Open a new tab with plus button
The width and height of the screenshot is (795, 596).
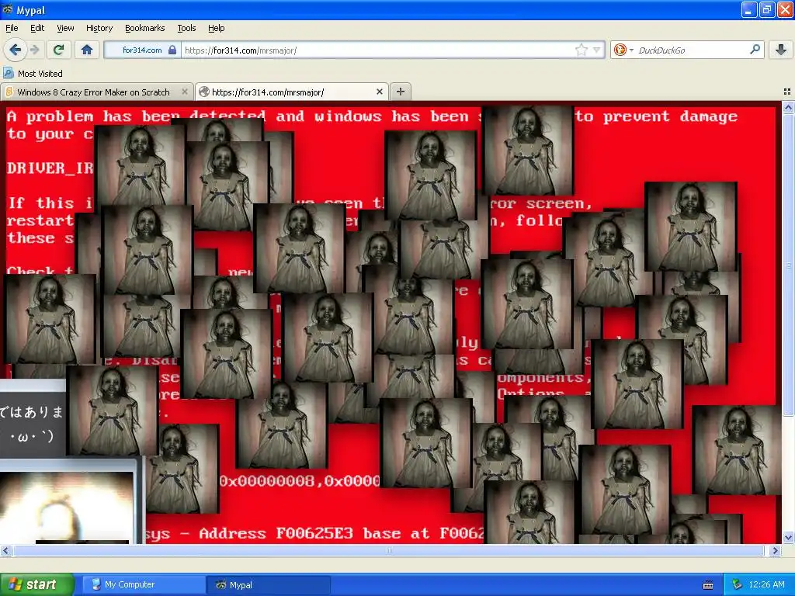(x=401, y=92)
